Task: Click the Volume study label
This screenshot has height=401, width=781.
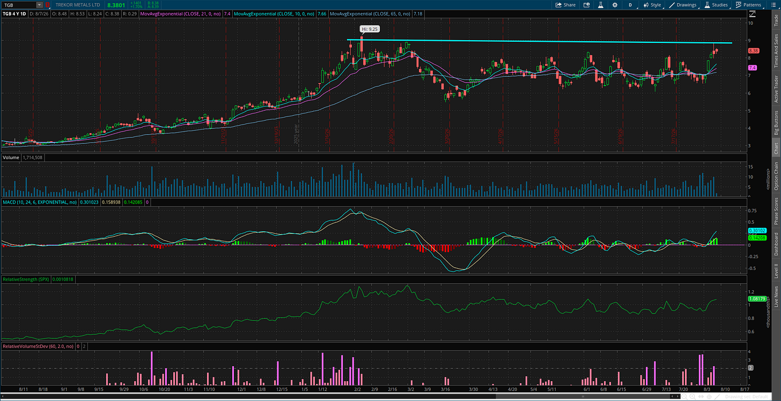Action: tap(11, 157)
